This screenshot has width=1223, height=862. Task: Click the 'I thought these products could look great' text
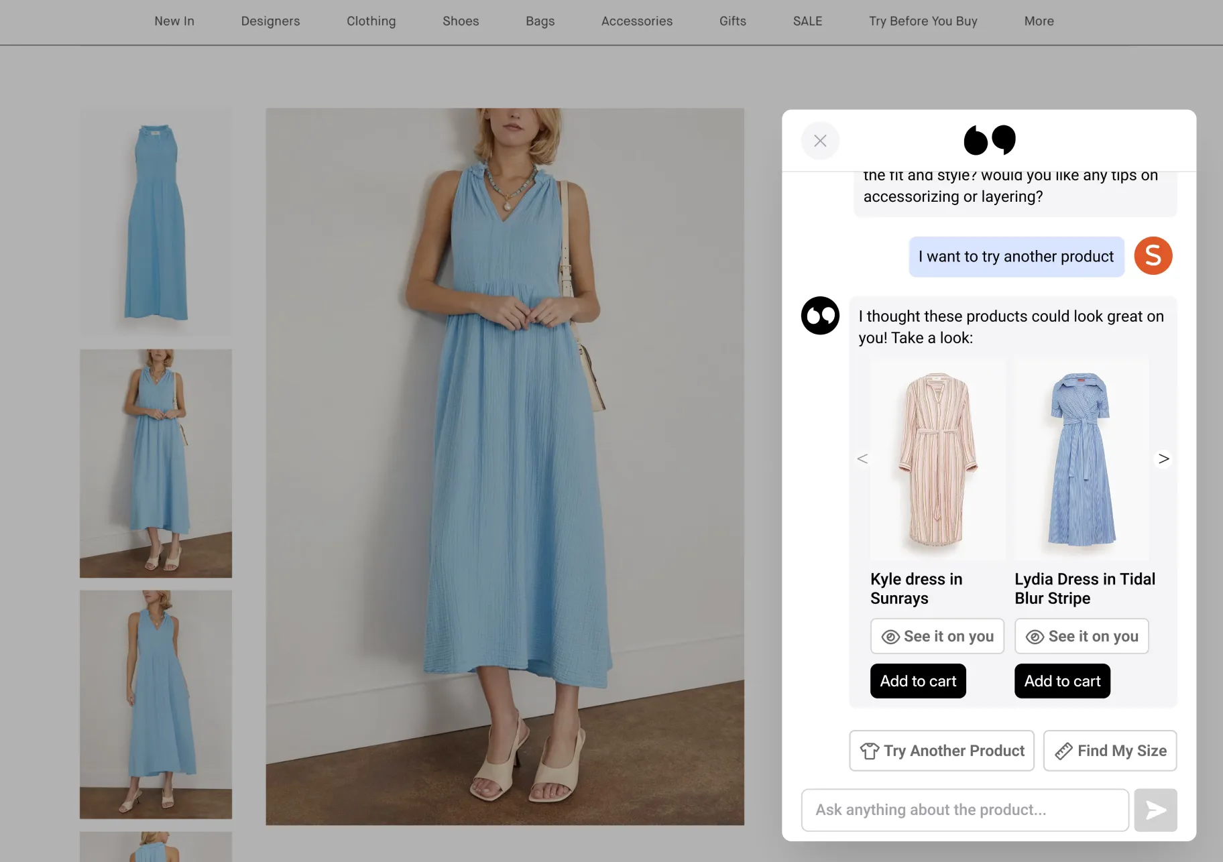click(x=1011, y=326)
